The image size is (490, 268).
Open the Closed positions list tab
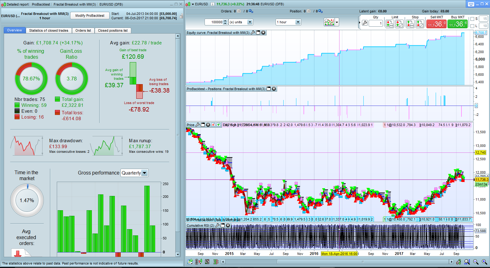pos(113,30)
